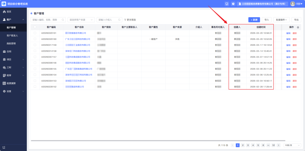Open 客户联系人 in the sidebar
This screenshot has width=305, height=151.
pos(12,36)
